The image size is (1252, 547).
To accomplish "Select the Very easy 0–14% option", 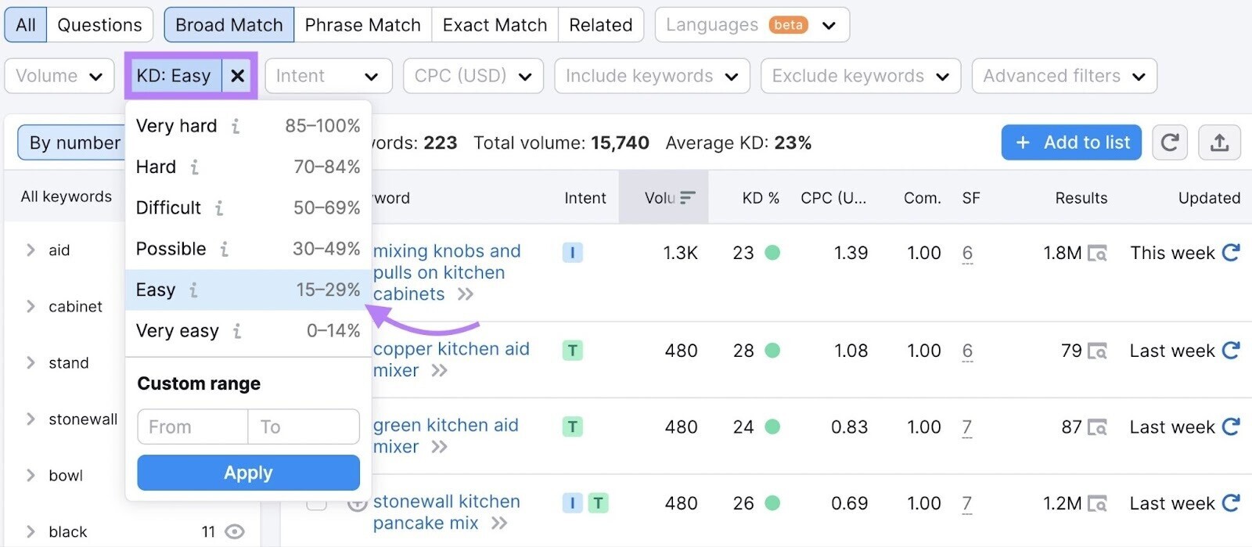I will 248,331.
